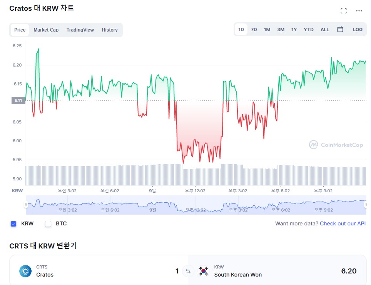
Task: Toggle LOG scale on chart
Action: pyautogui.click(x=358, y=30)
